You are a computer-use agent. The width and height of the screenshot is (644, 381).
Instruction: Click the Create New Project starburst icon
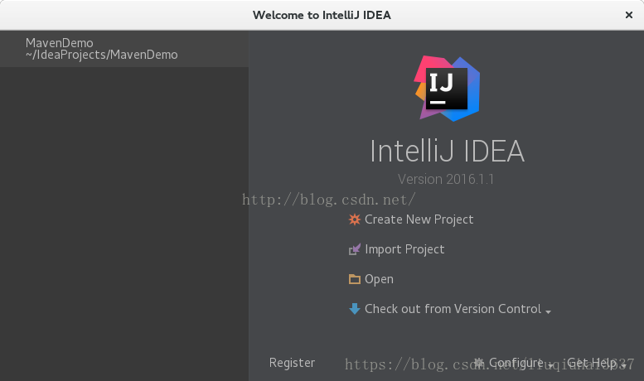(x=355, y=219)
